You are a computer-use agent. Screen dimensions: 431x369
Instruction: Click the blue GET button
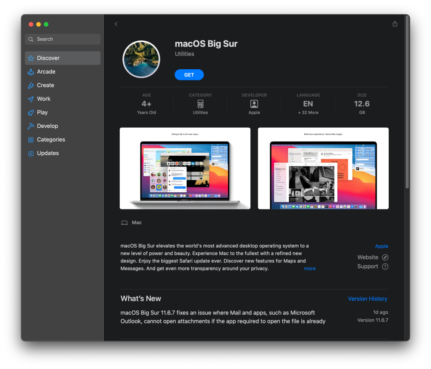point(189,75)
